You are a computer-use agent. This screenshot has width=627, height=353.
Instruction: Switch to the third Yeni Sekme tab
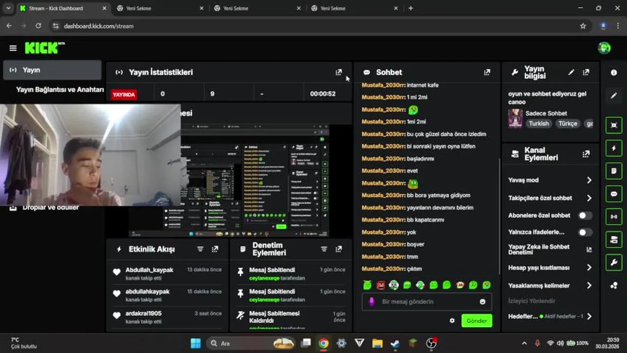pyautogui.click(x=354, y=8)
